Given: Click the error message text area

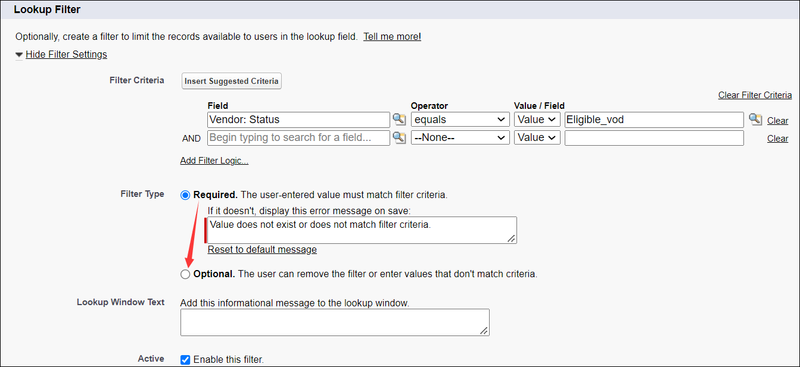Looking at the screenshot, I should [x=361, y=230].
